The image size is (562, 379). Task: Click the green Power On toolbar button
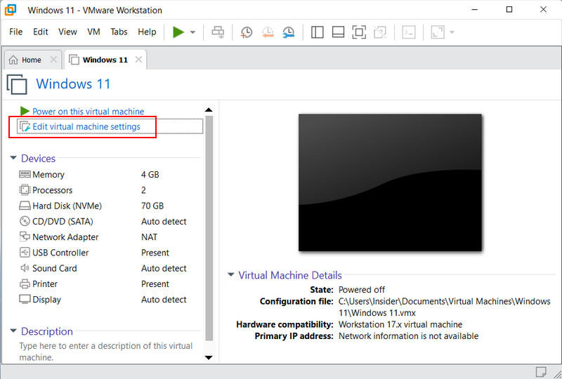178,32
